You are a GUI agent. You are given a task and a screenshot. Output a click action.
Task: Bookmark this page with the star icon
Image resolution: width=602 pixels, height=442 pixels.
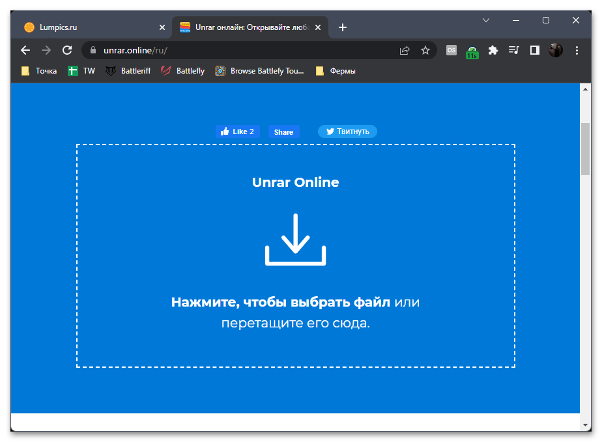(425, 50)
